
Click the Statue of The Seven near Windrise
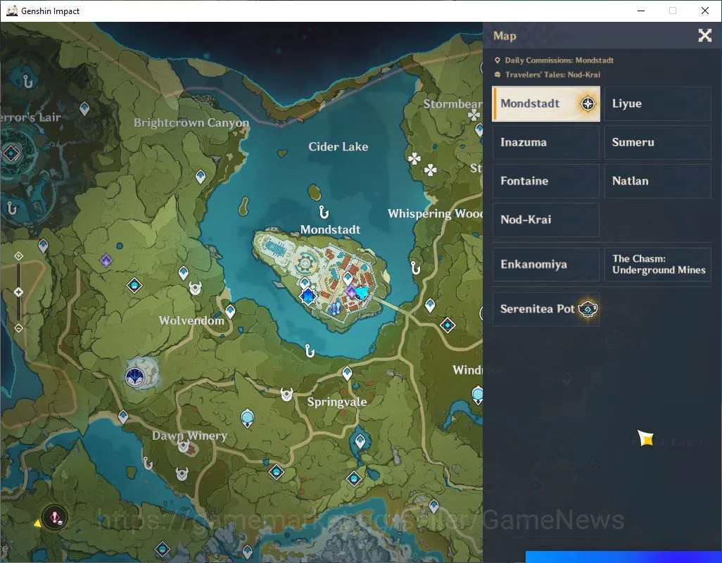coord(478,395)
